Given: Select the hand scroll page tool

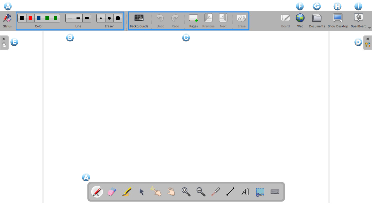Looking at the screenshot, I should (x=171, y=192).
